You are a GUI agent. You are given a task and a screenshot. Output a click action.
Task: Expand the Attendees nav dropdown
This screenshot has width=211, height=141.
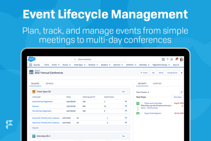coord(149,65)
